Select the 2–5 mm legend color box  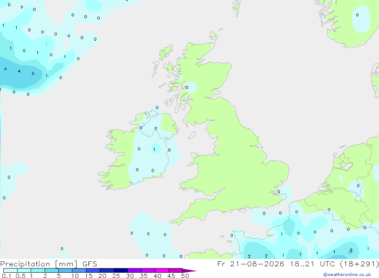point(52,270)
